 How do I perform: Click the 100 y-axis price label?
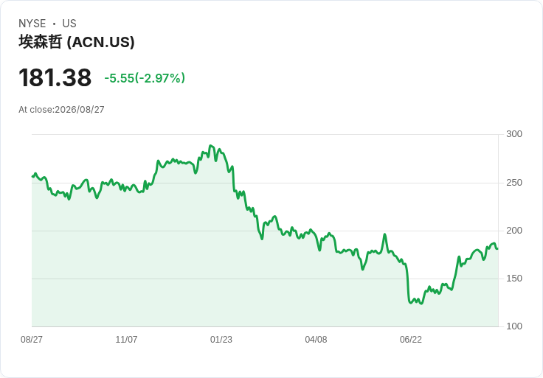tap(514, 326)
